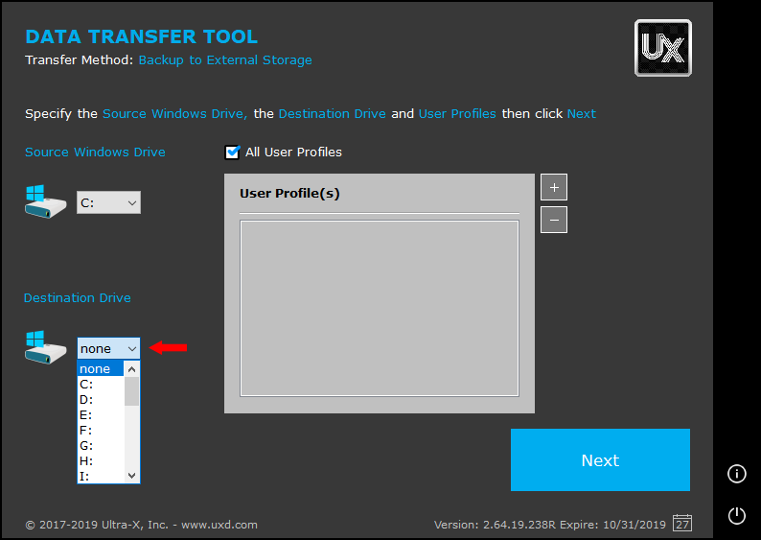Choose G: in destination drive list
This screenshot has height=540, width=761.
click(x=101, y=446)
